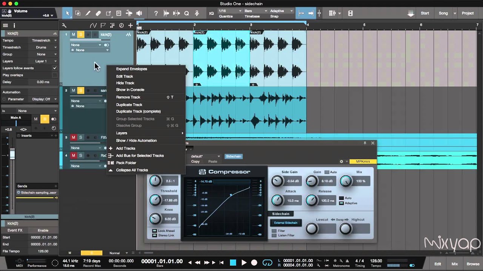Select Adaptive release mode in the Compressor

point(341,203)
